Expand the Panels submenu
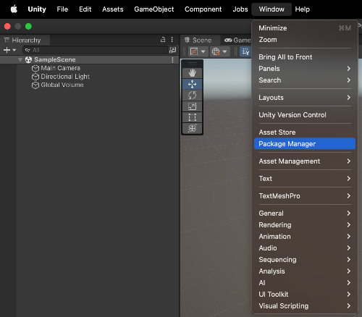The width and height of the screenshot is (362, 317). (305, 69)
